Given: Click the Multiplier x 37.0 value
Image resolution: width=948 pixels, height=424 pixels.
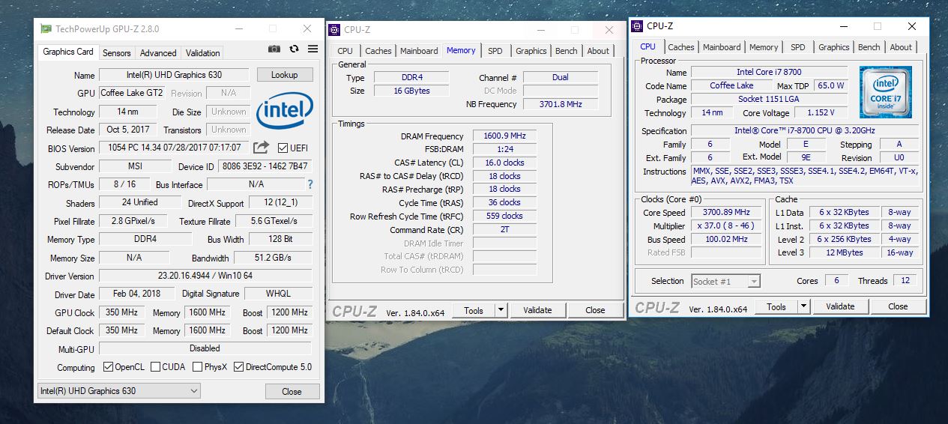Looking at the screenshot, I should pos(726,226).
